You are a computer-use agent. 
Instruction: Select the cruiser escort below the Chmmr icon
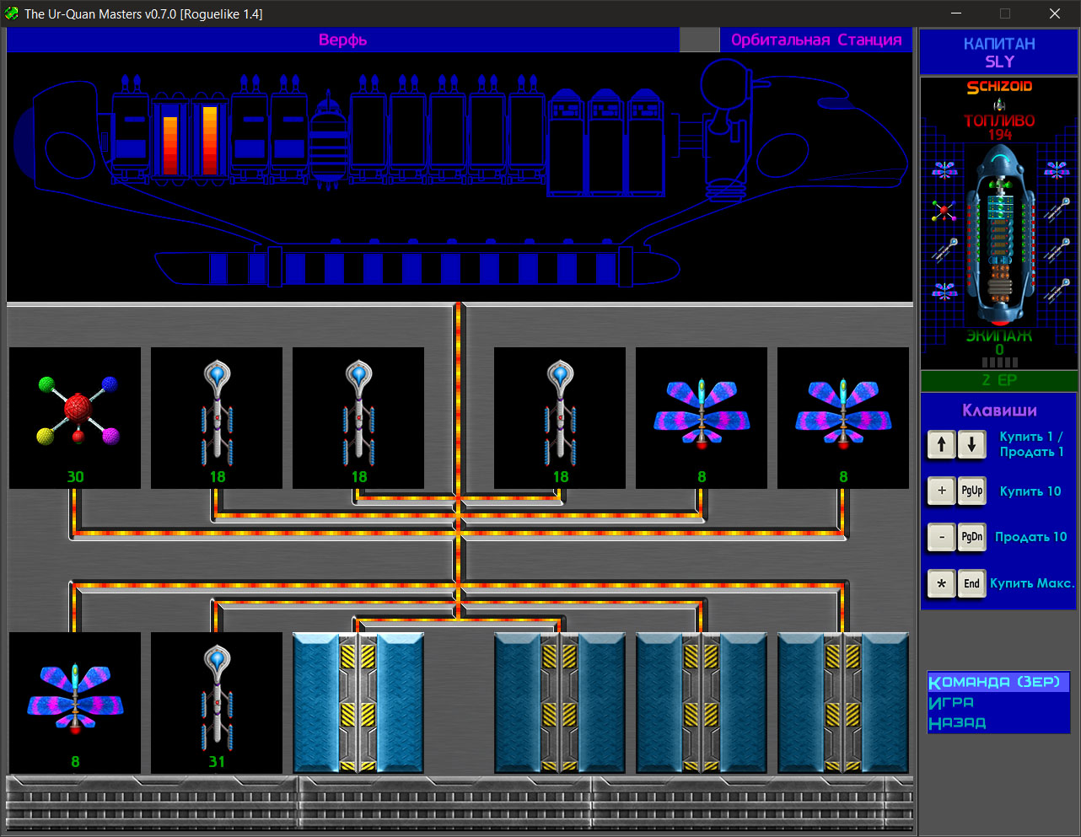click(x=944, y=249)
